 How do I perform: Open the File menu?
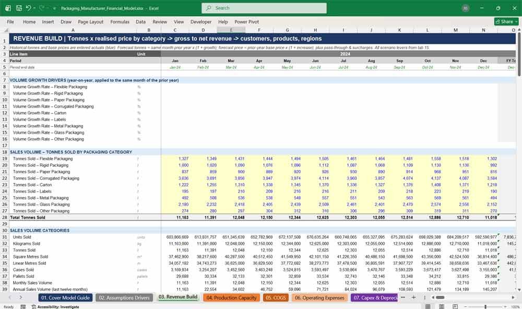(10, 21)
